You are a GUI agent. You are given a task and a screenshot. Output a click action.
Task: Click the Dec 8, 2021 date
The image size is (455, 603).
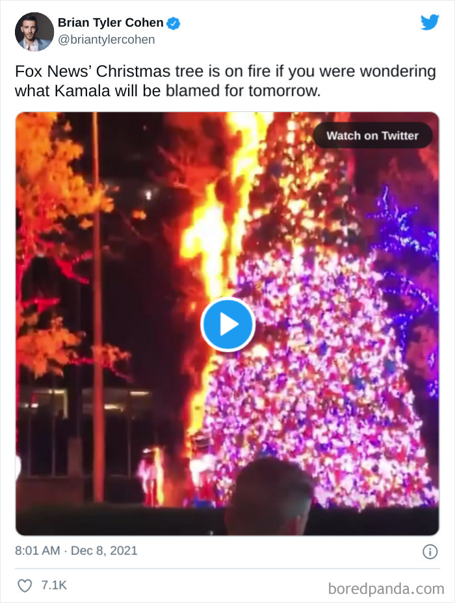click(104, 551)
